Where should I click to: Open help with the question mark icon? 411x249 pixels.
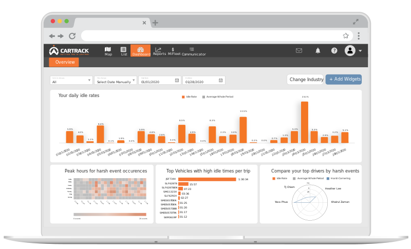click(x=334, y=50)
